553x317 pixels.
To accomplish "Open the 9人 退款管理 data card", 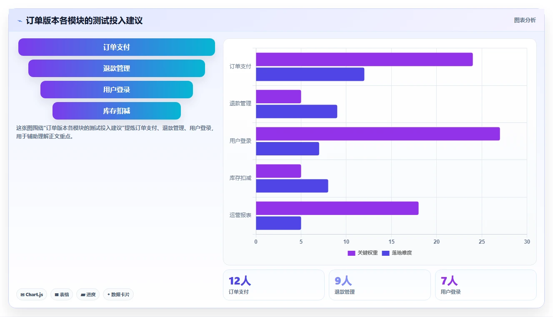I will click(x=380, y=285).
